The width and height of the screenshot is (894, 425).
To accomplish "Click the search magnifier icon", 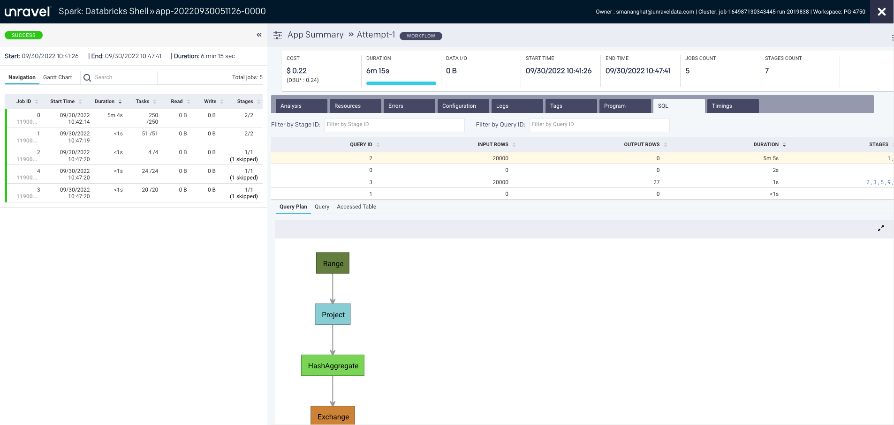I will [87, 78].
